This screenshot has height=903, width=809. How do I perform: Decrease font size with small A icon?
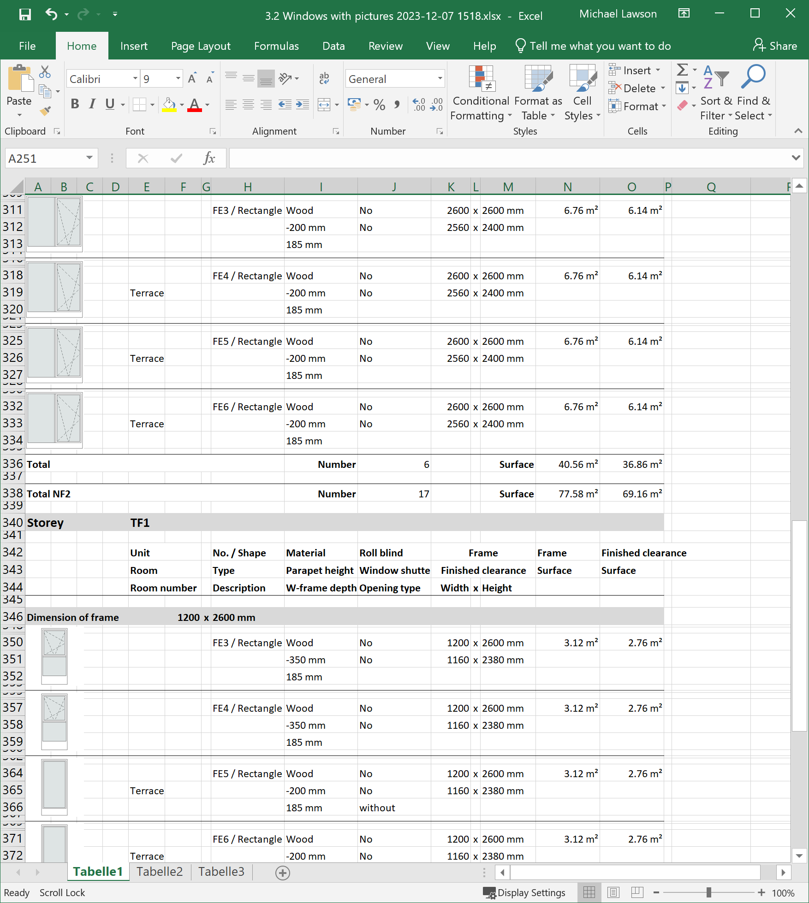coord(210,78)
